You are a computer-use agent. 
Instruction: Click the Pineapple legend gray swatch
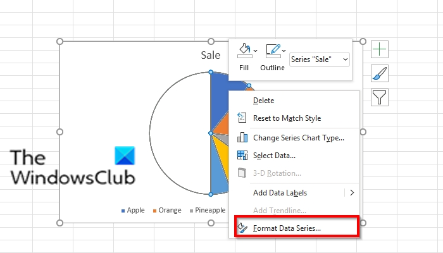pos(191,211)
